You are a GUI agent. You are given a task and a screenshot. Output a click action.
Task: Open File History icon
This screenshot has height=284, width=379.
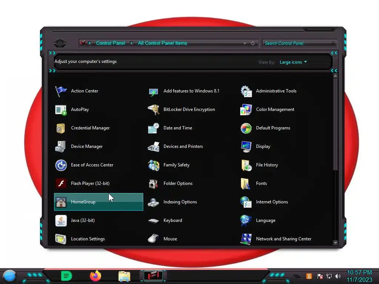pyautogui.click(x=246, y=165)
